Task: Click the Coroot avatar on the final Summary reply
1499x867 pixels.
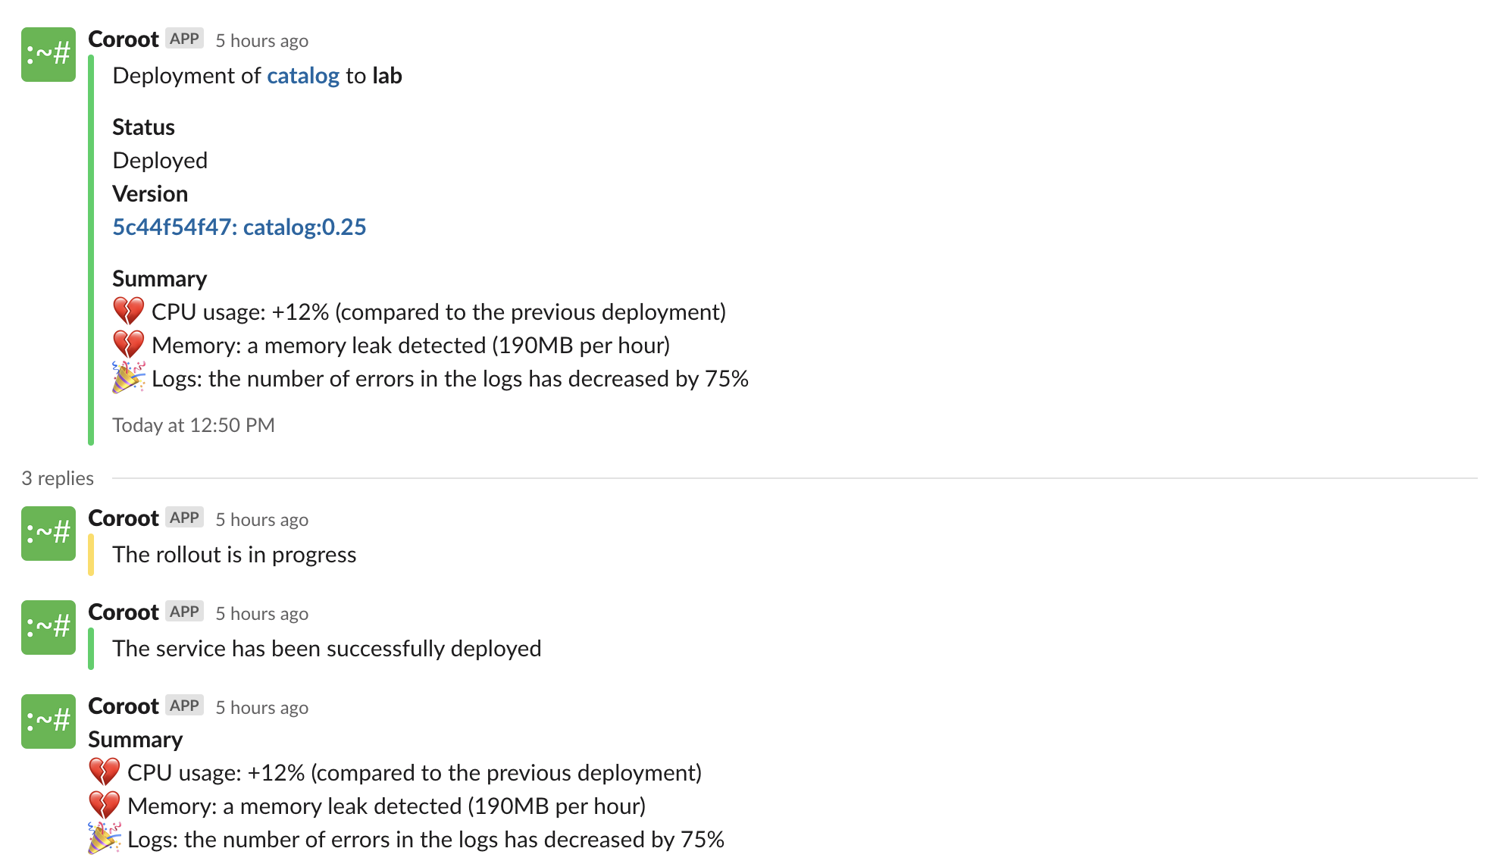Action: [49, 721]
